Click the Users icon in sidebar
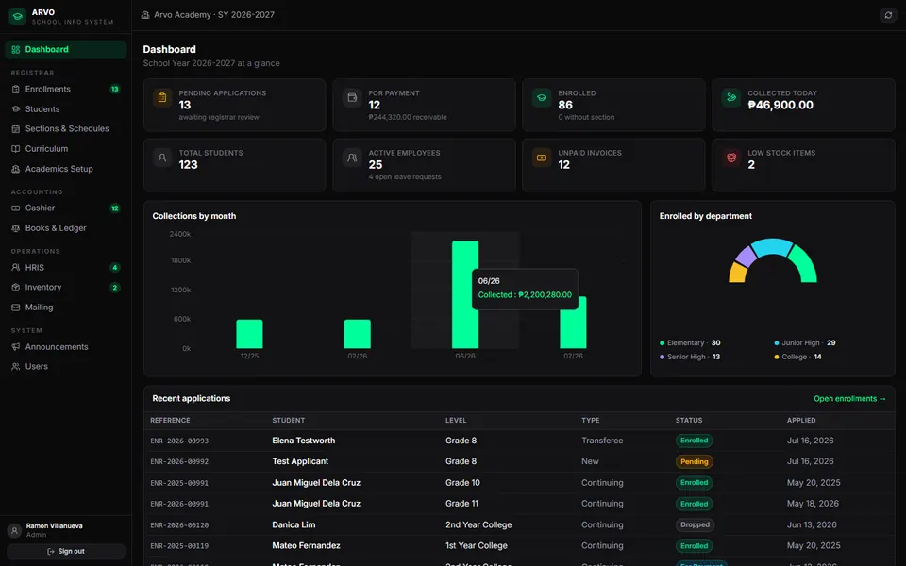The width and height of the screenshot is (906, 566). coord(16,367)
